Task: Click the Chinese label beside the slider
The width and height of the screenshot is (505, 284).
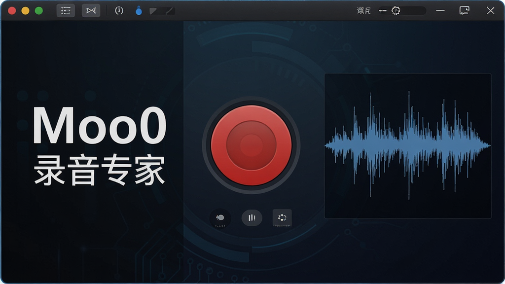Action: (x=364, y=11)
